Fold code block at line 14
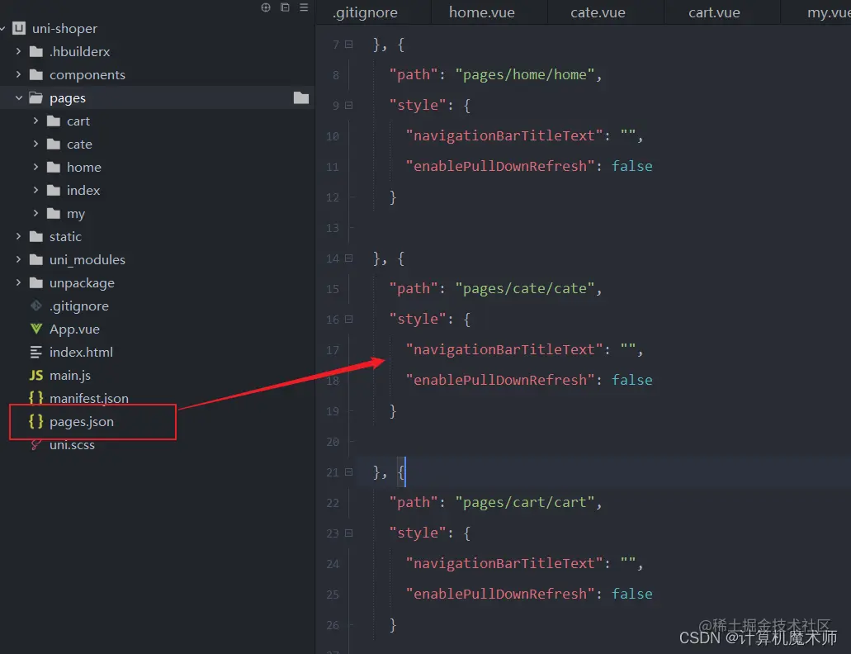The width and height of the screenshot is (851, 654). click(x=349, y=258)
